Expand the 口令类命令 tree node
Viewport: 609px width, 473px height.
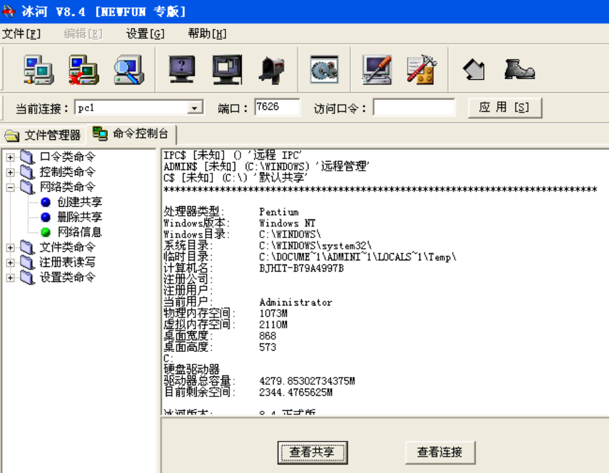[x=10, y=158]
